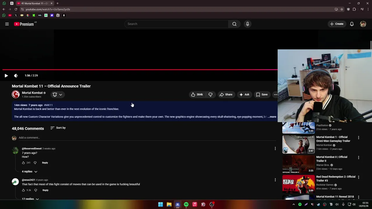
Task: Reload the page
Action: coord(16,9)
